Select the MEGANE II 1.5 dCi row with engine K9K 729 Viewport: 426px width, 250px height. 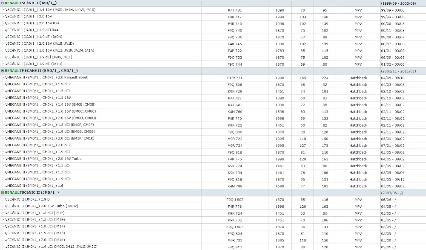pos(213,91)
